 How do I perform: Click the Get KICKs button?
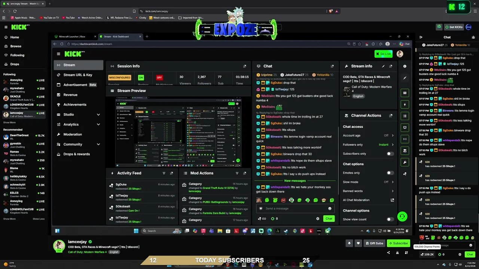click(x=454, y=27)
